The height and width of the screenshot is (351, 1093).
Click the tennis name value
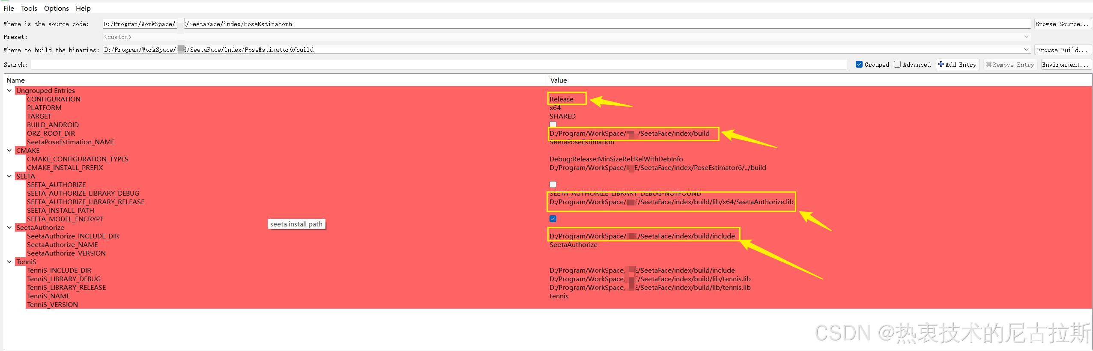coord(559,296)
